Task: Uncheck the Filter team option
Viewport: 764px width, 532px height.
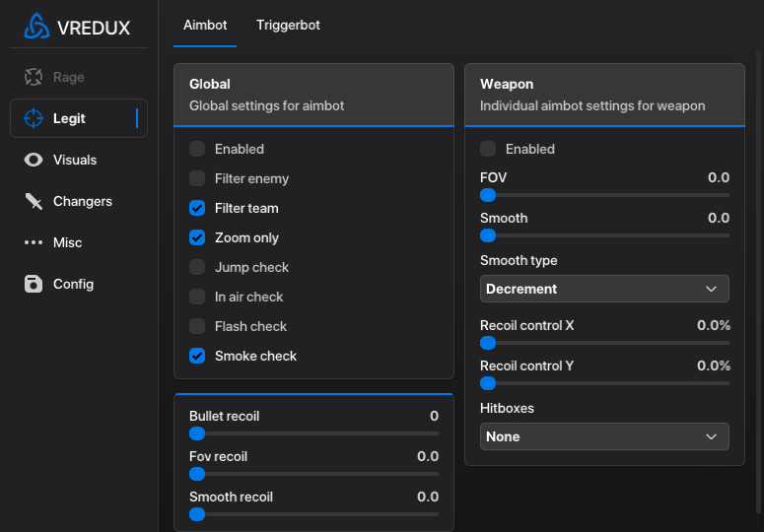Action: (197, 208)
